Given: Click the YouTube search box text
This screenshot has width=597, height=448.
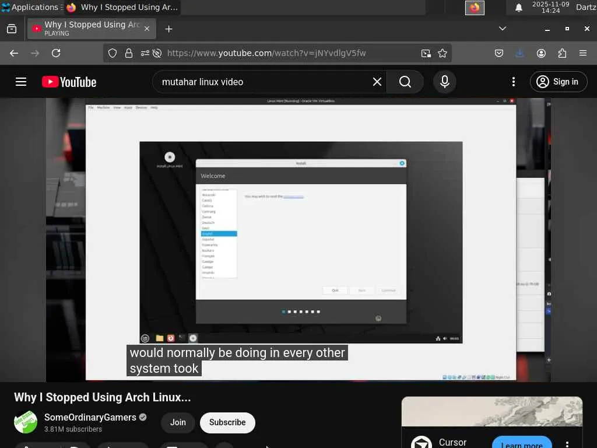Looking at the screenshot, I should [202, 82].
